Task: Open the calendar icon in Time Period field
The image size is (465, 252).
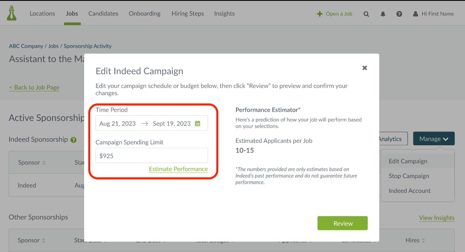Action: click(x=197, y=123)
